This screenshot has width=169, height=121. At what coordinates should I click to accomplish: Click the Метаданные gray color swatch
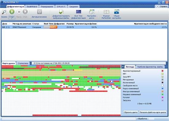click(163, 80)
